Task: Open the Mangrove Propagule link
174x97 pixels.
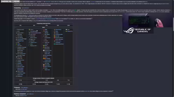Action: point(22,47)
